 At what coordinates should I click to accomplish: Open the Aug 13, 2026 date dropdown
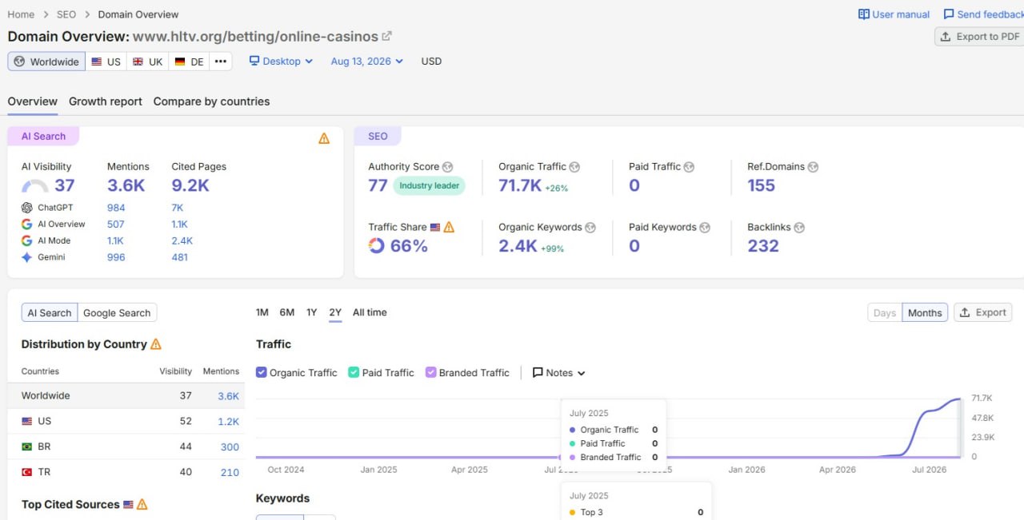coord(367,62)
